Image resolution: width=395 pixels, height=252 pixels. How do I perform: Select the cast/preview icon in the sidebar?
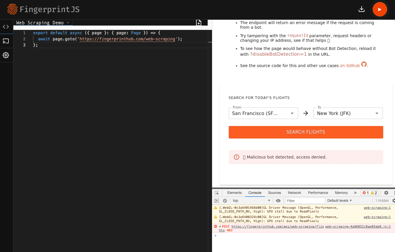[x=6, y=41]
